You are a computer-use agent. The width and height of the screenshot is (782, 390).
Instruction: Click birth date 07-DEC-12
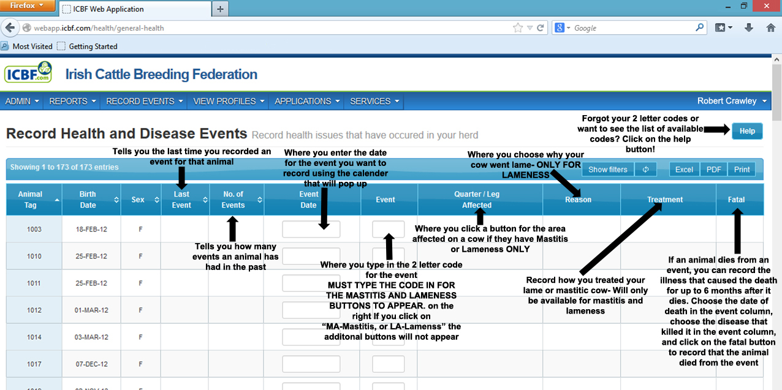click(x=91, y=364)
